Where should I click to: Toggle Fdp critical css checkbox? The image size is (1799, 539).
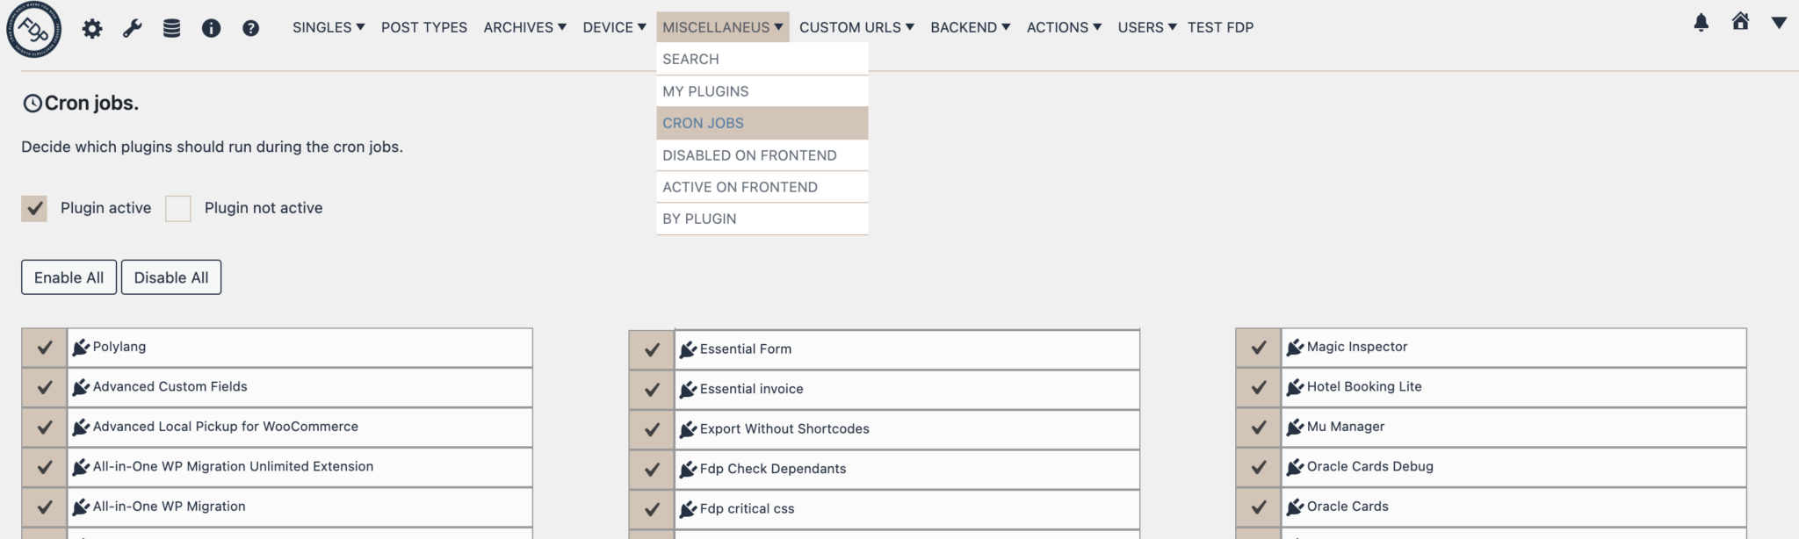pos(652,509)
